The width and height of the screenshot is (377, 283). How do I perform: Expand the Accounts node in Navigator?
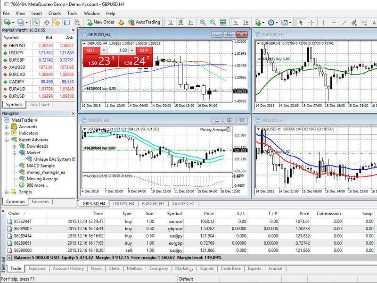(7, 127)
